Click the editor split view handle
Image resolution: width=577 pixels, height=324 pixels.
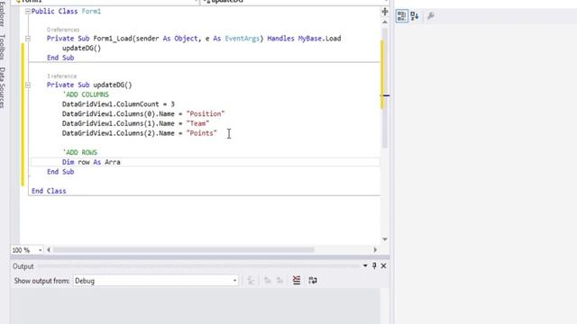pos(385,12)
